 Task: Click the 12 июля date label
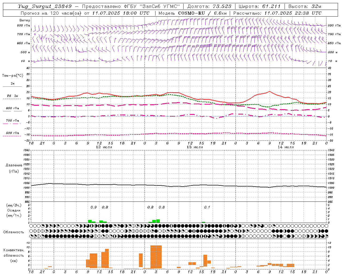point(104,147)
